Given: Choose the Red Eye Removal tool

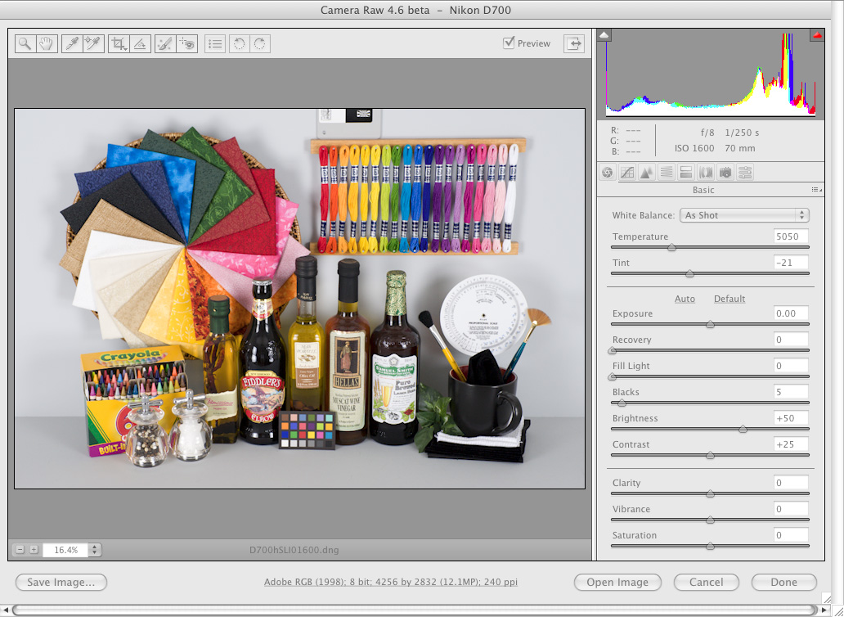Looking at the screenshot, I should pyautogui.click(x=187, y=44).
